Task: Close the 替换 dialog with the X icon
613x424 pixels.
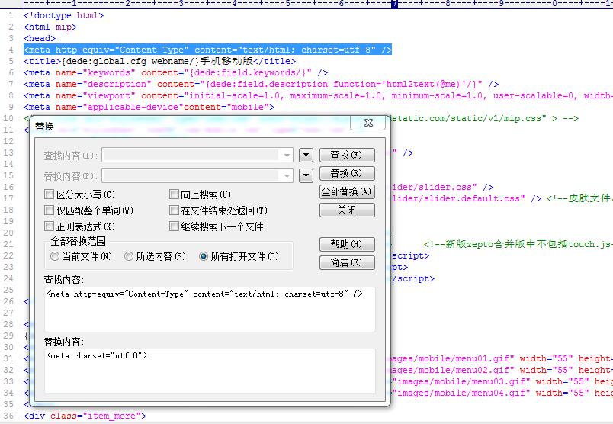Action: 367,124
